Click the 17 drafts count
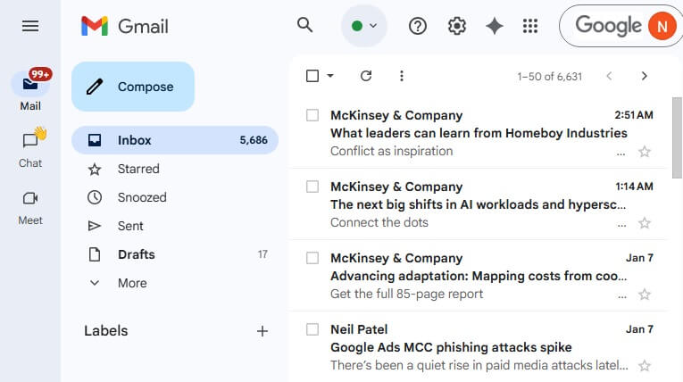This screenshot has width=683, height=382. click(262, 254)
